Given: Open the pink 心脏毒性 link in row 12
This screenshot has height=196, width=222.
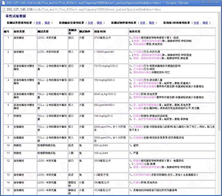Looking at the screenshot, I should point(139,164).
